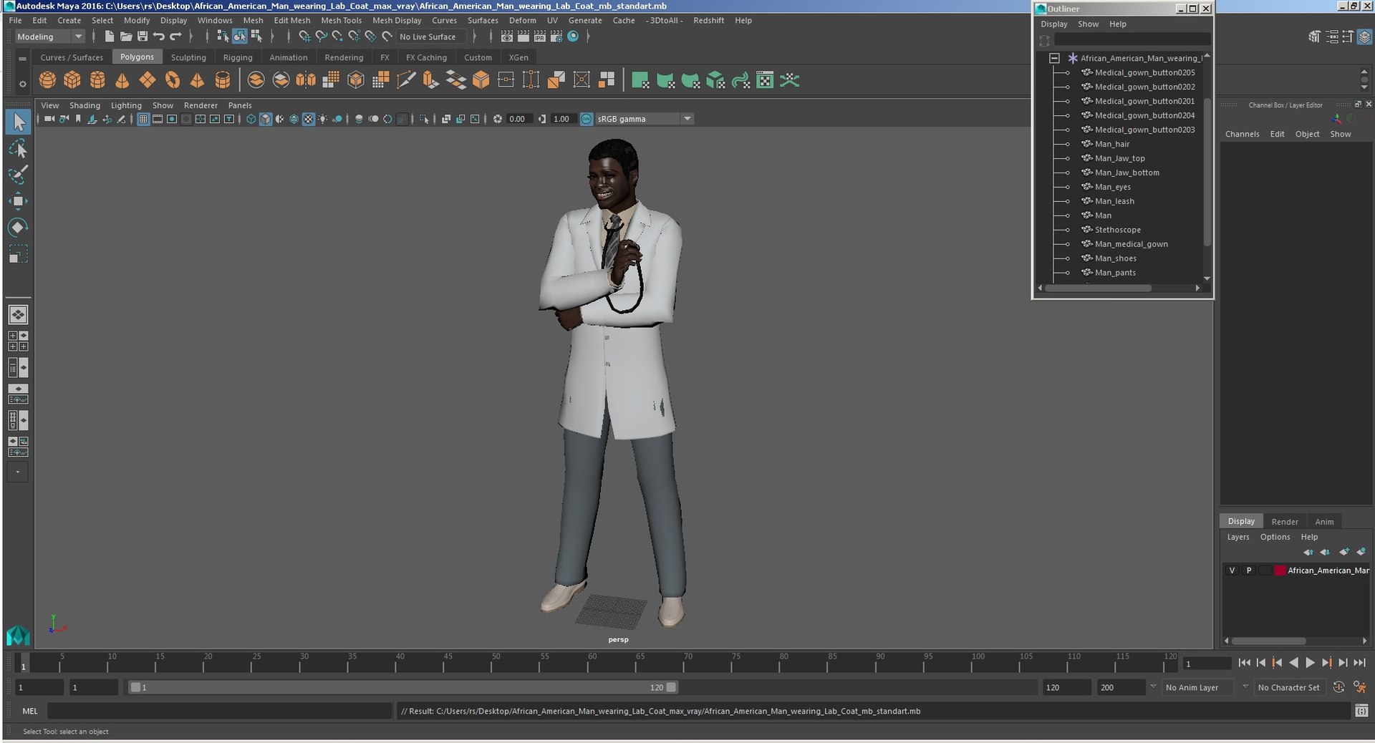Toggle textured shading in viewport toolbar
1375x743 pixels.
[309, 119]
